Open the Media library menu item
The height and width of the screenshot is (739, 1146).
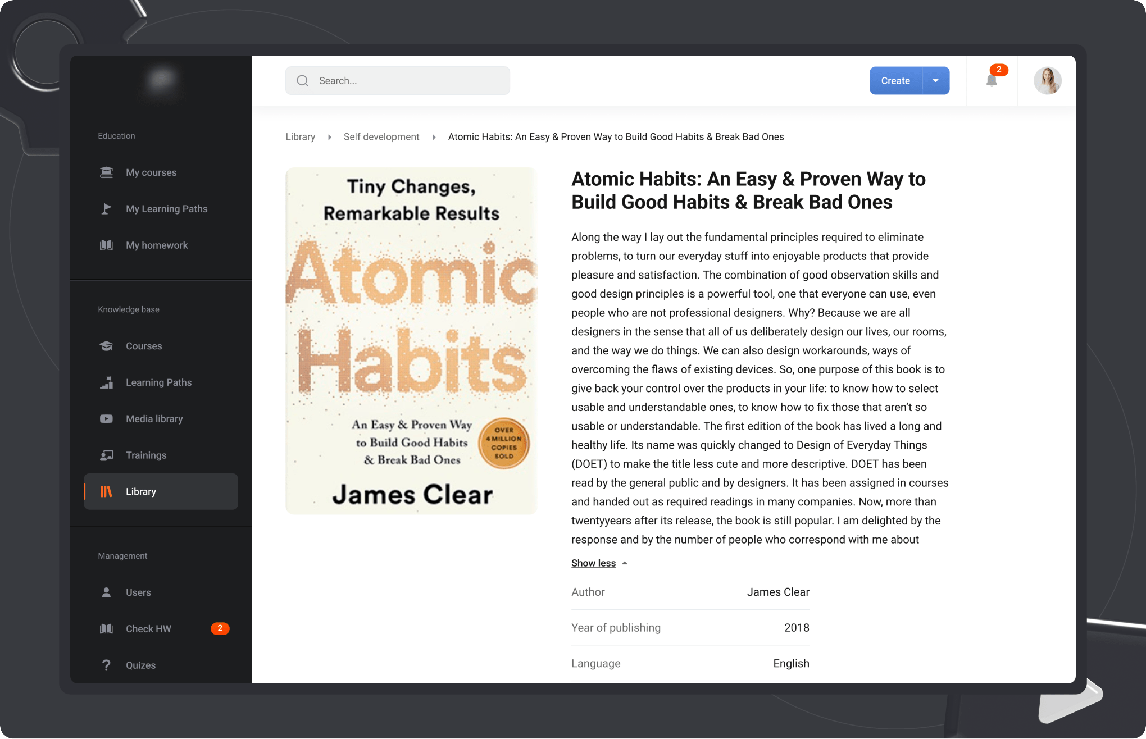click(161, 419)
